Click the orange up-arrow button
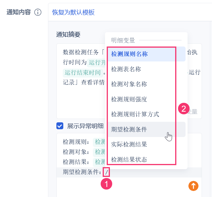Viewport: 212px width, 197px height. point(193,186)
